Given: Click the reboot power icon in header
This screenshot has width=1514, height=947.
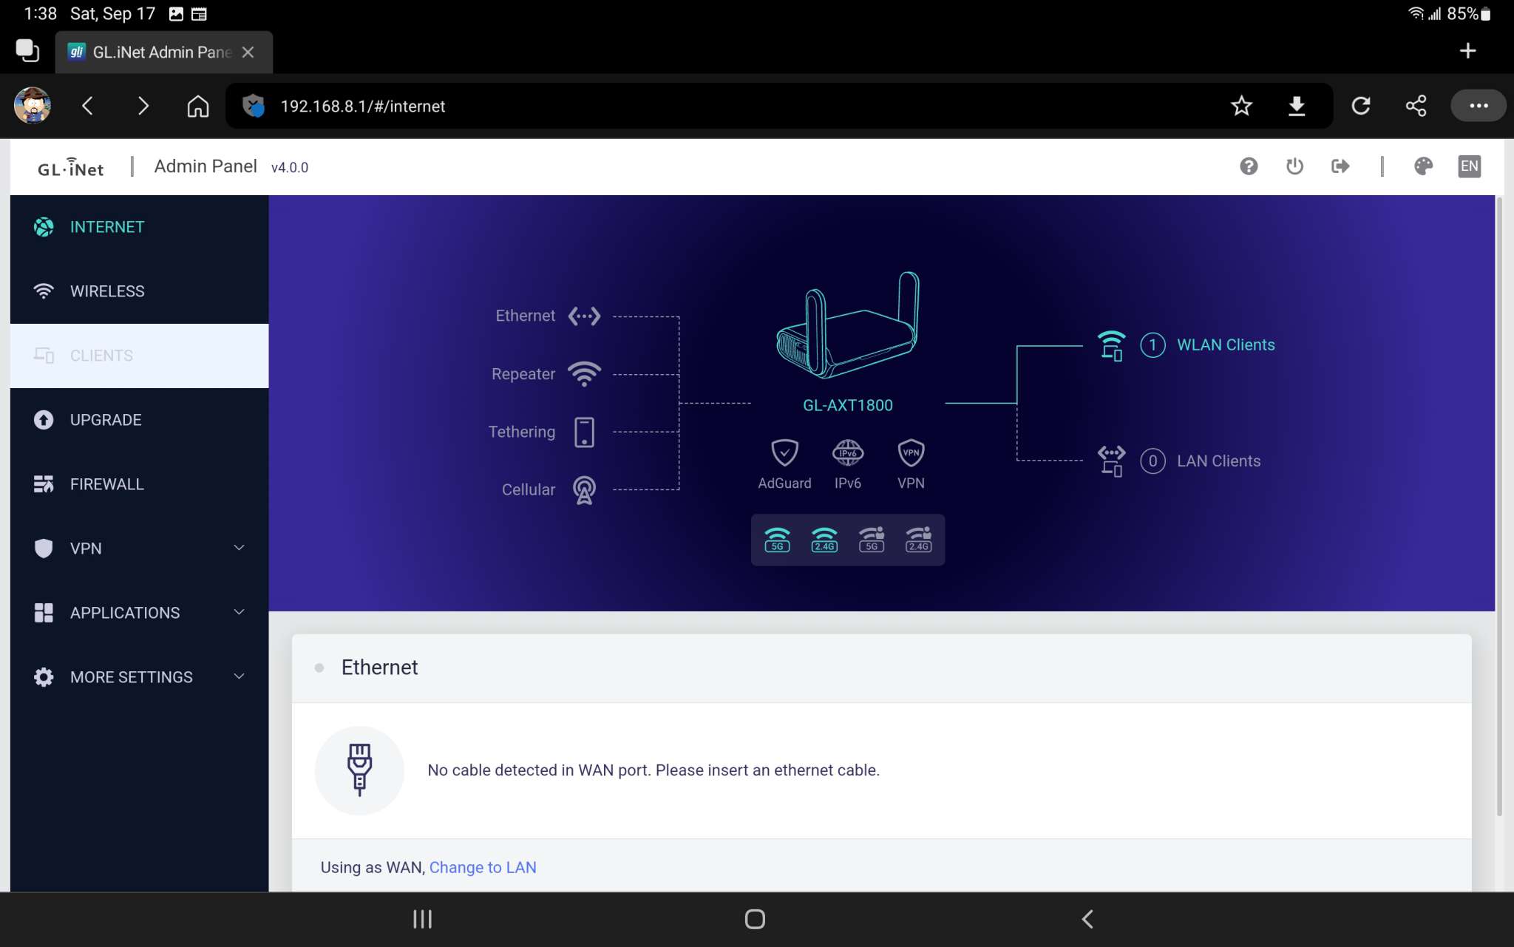Looking at the screenshot, I should [1294, 166].
